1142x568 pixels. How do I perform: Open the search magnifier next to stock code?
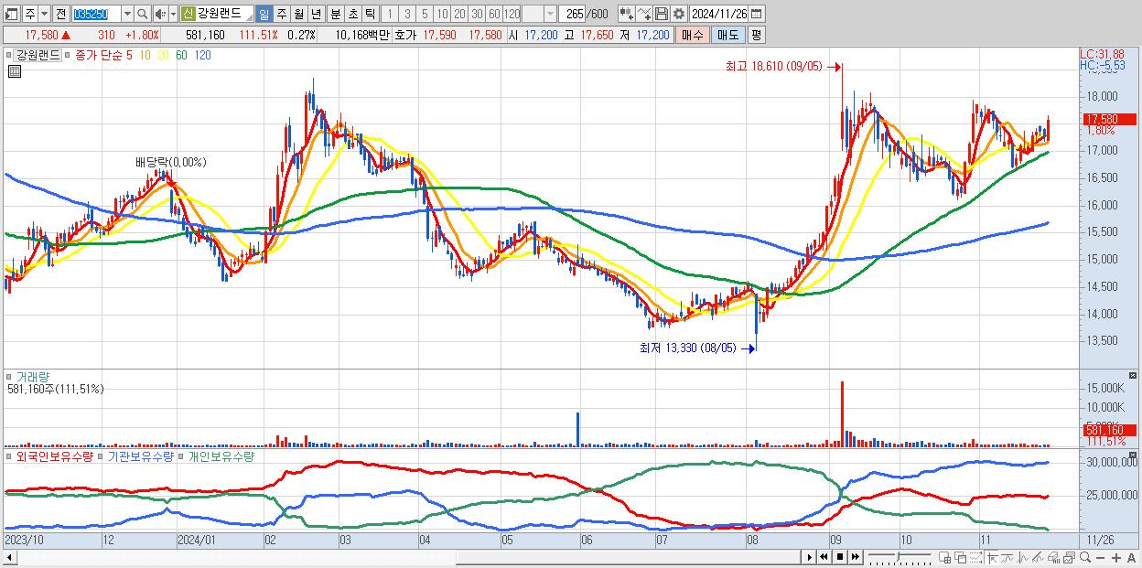[142, 14]
